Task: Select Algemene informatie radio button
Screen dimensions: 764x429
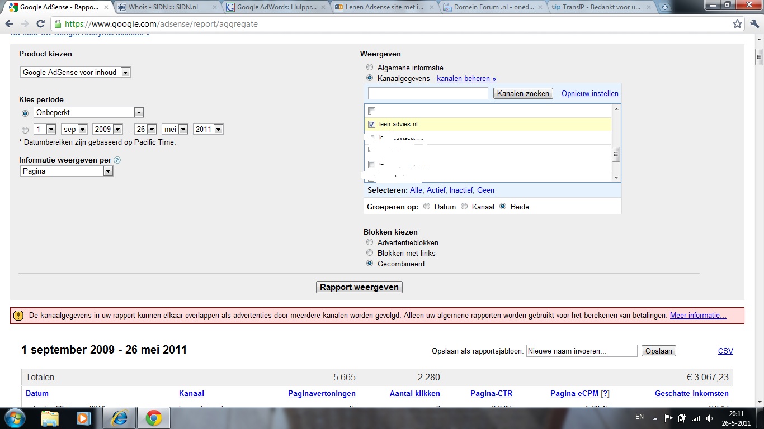Action: click(370, 68)
